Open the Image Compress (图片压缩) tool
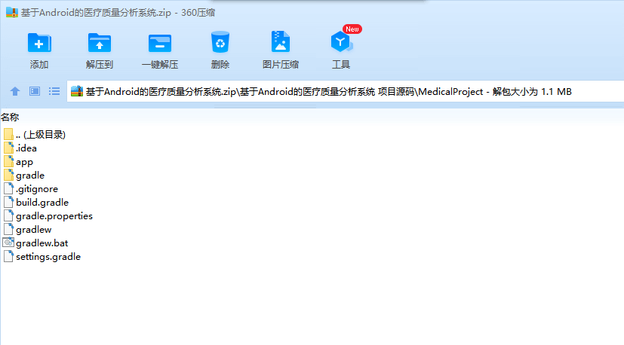 click(281, 41)
